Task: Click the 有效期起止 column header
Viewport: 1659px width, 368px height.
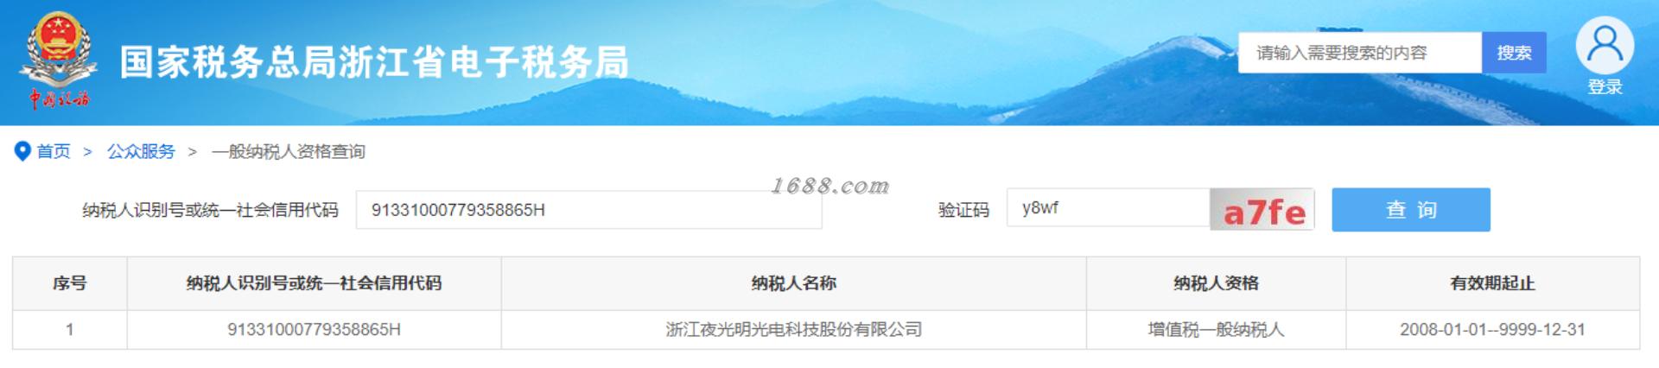Action: point(1492,283)
